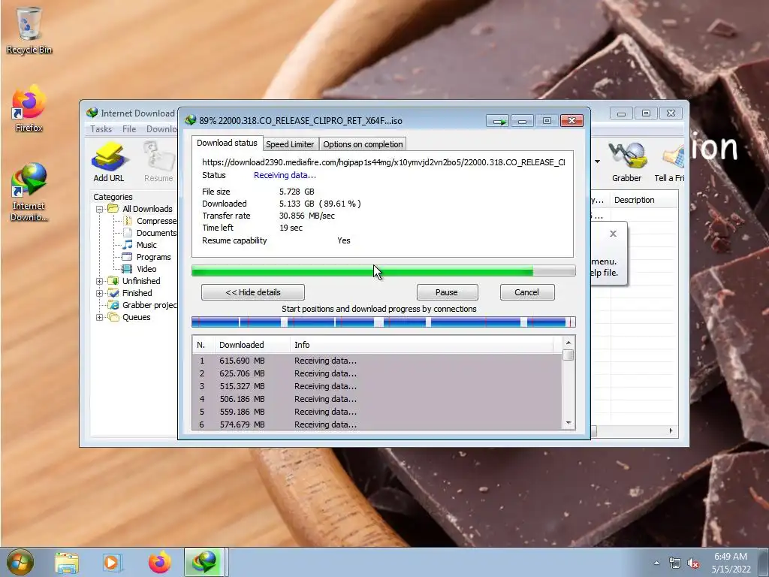This screenshot has height=577, width=769.
Task: Open the Tasks menu in IDM window
Action: [101, 129]
